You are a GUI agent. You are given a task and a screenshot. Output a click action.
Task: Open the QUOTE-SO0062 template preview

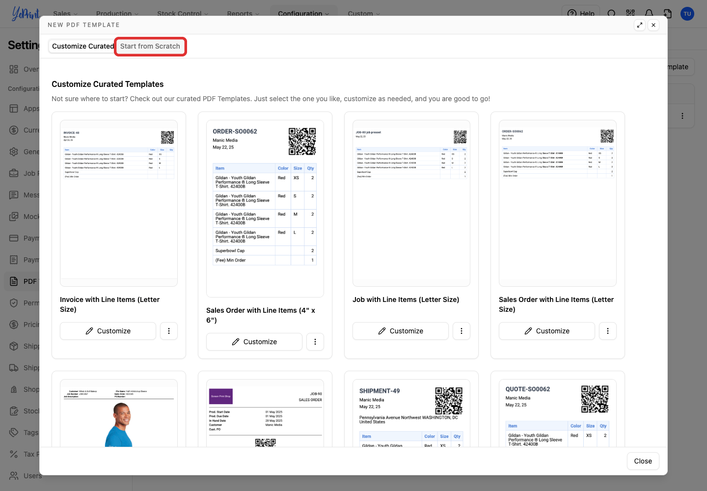tap(558, 413)
